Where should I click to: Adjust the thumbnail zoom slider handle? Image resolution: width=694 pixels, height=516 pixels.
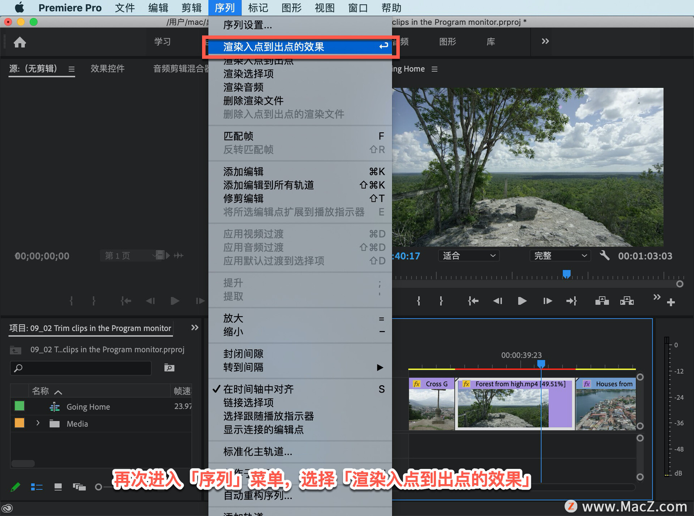98,487
